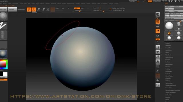Expand the Geometry section
The height and width of the screenshot is (102, 183).
(x=168, y=45)
